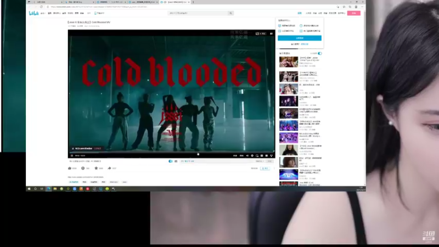This screenshot has width=439, height=247.
Task: Click the browser page vertical scrollbar
Action: [364, 50]
